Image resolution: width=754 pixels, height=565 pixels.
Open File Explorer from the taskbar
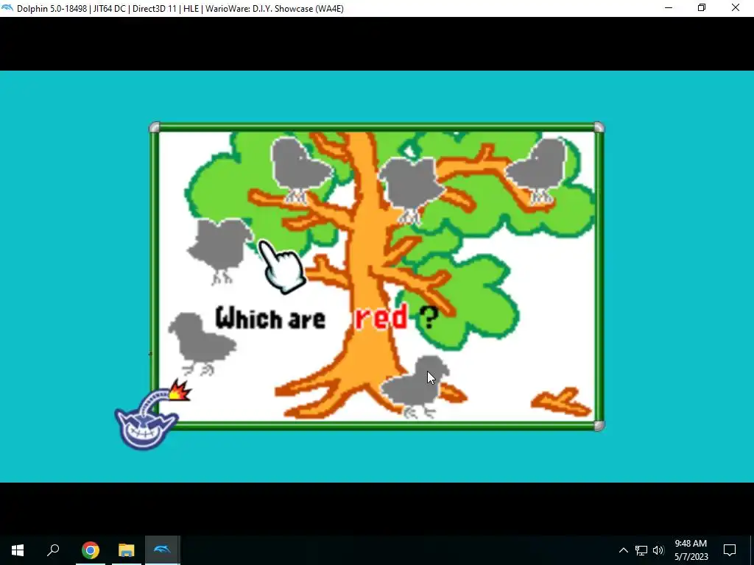(127, 550)
